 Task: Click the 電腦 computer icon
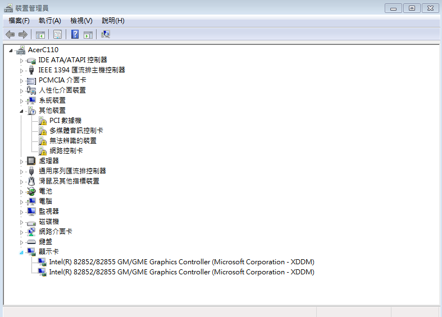click(31, 201)
